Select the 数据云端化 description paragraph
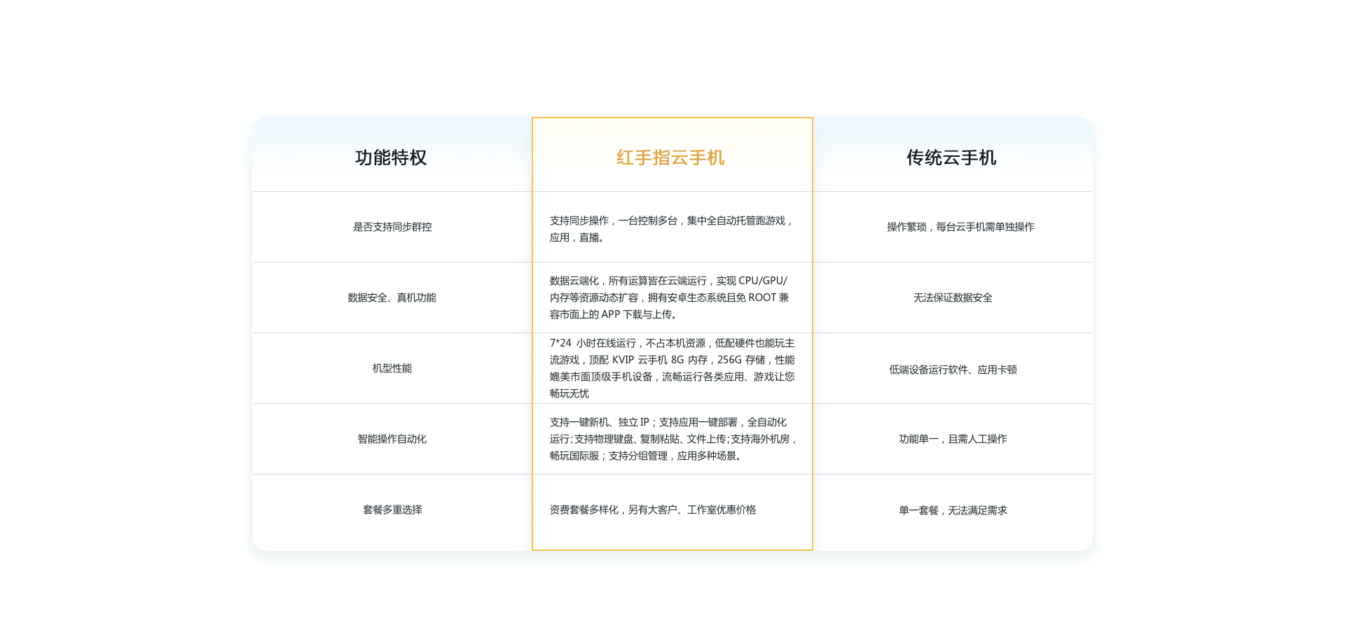This screenshot has height=623, width=1345. [670, 297]
